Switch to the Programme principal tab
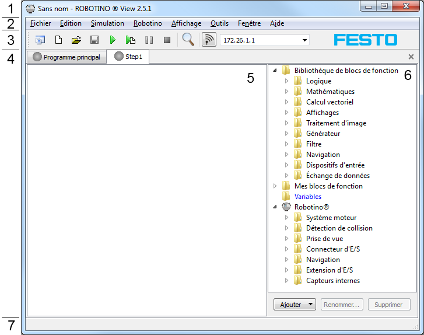The image size is (424, 335). (x=66, y=57)
